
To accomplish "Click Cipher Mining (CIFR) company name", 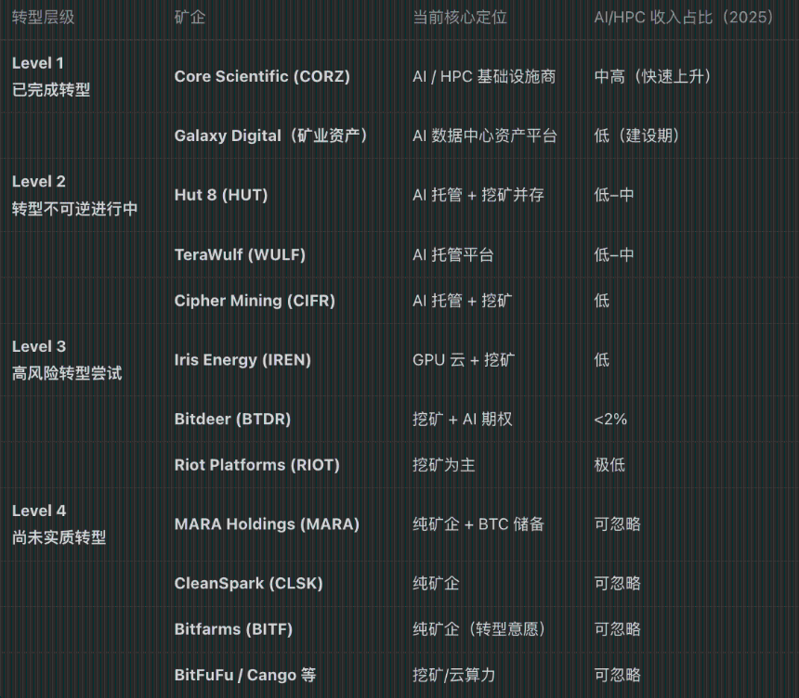I will coord(255,301).
